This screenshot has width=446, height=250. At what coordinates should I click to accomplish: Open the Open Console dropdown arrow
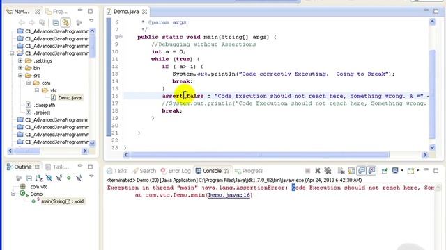pyautogui.click(x=417, y=171)
